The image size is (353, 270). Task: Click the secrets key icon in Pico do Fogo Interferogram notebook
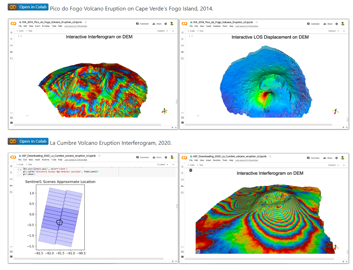[x=12, y=52]
